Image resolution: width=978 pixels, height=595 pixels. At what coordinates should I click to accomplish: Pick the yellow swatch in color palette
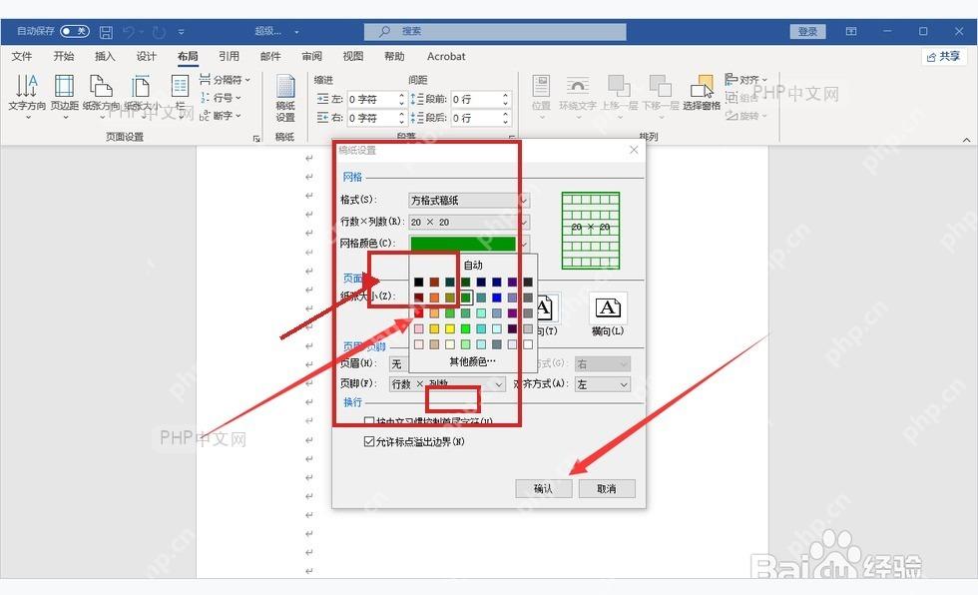coord(450,328)
